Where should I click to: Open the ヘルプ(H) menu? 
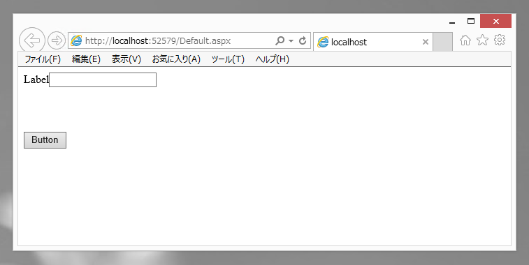click(273, 59)
